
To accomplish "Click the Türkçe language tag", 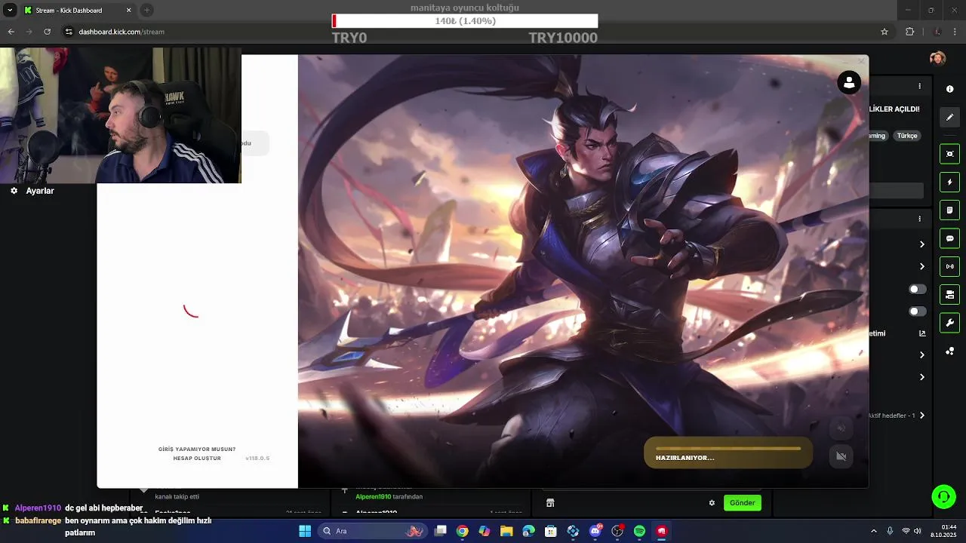I will (906, 136).
